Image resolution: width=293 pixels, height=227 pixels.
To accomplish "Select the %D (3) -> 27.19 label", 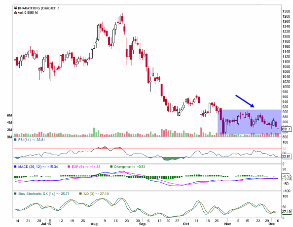I will click(x=96, y=194).
